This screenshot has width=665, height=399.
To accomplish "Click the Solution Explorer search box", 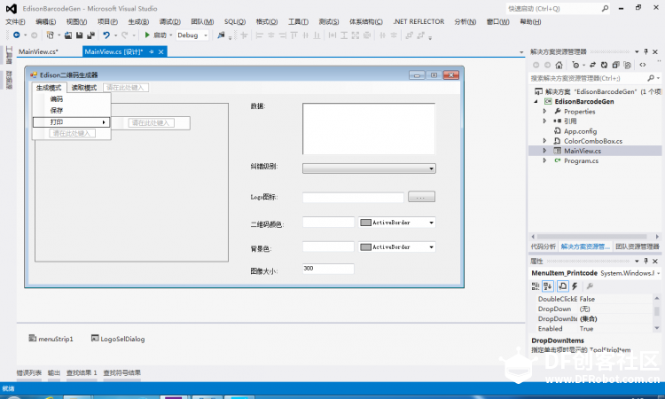I will point(587,78).
